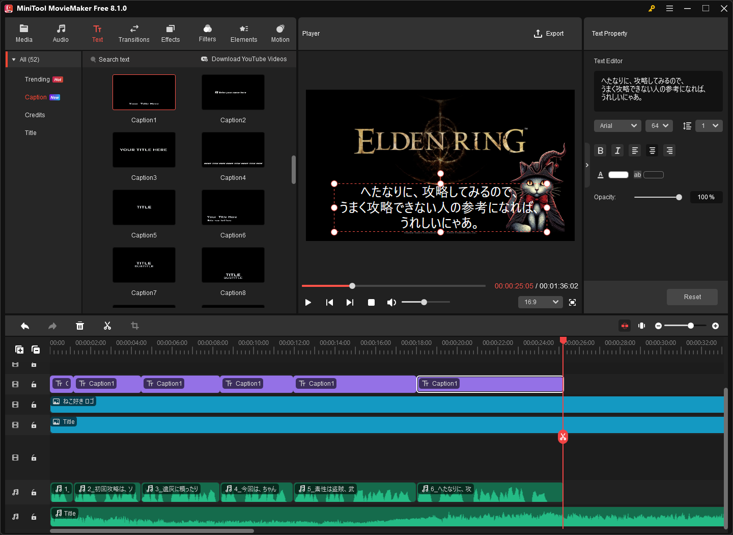Select the crop tool icon
Viewport: 733px width, 535px height.
(135, 326)
